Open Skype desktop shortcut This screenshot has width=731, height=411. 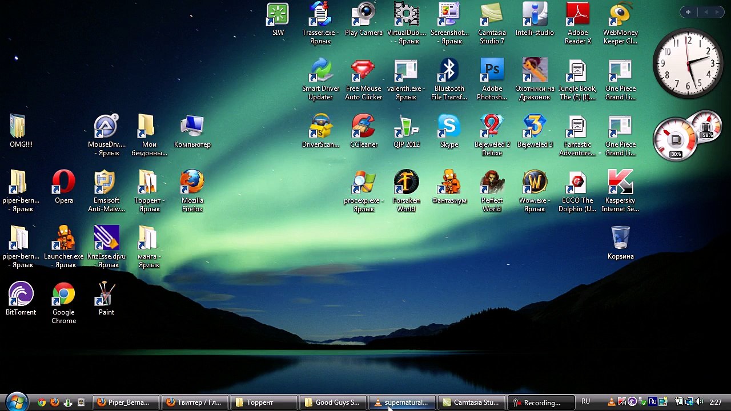click(x=449, y=131)
